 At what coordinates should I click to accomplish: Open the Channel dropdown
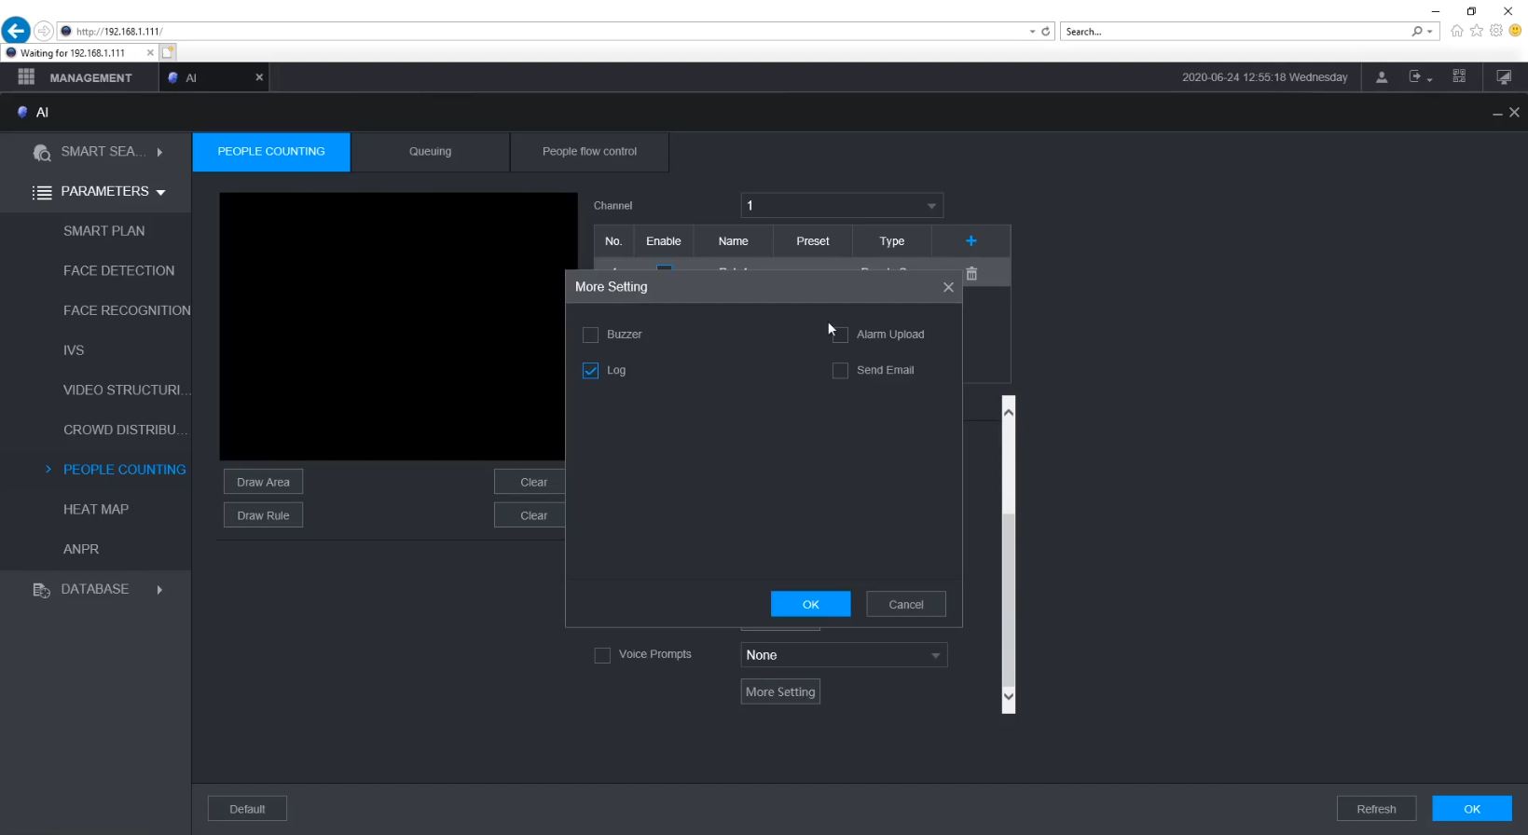841,206
